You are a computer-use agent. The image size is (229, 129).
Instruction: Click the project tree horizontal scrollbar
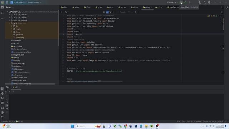coord(30,84)
